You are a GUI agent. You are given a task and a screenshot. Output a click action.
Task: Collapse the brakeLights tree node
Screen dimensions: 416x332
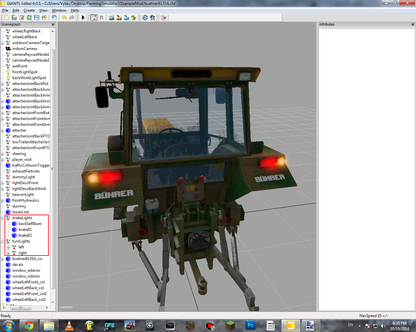(x=2, y=218)
